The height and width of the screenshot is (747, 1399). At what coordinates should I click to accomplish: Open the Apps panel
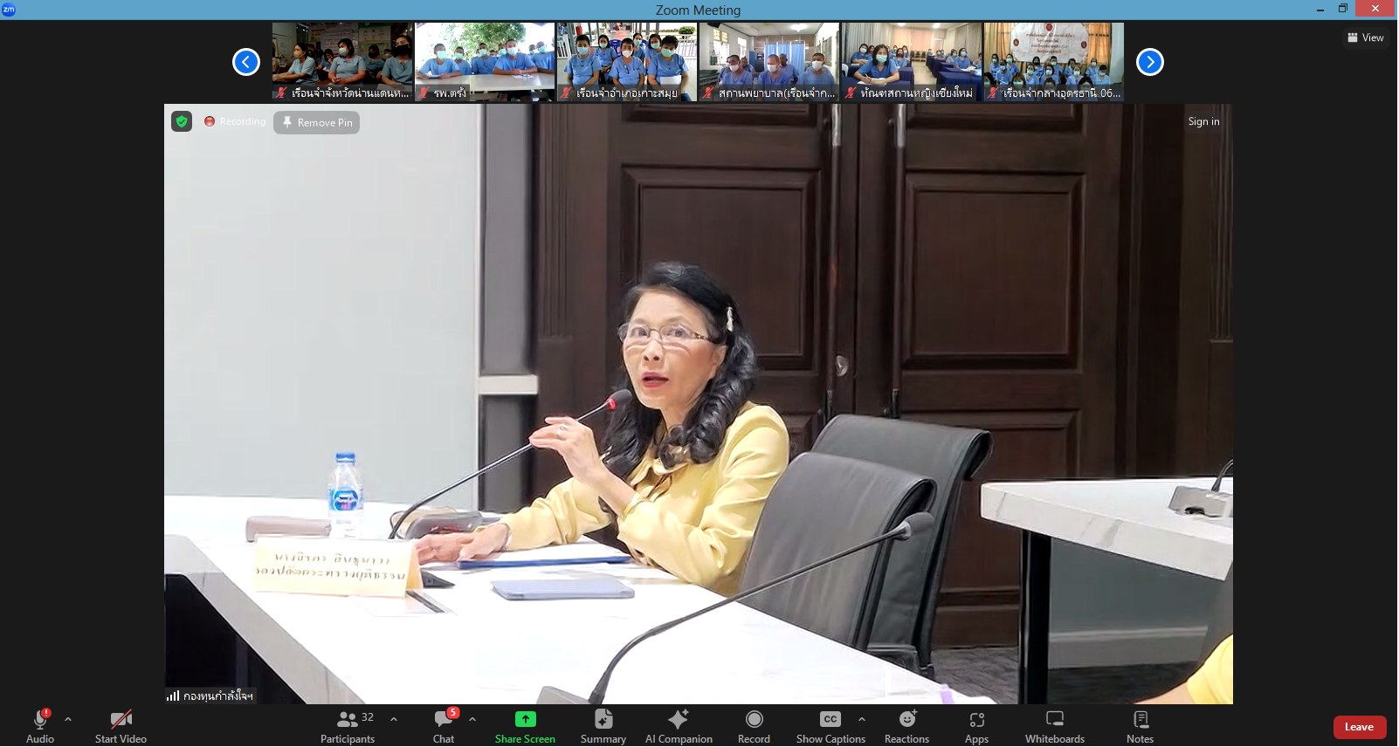pyautogui.click(x=976, y=726)
